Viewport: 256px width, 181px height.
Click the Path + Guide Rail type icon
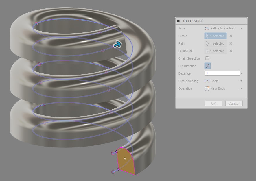coord(207,28)
